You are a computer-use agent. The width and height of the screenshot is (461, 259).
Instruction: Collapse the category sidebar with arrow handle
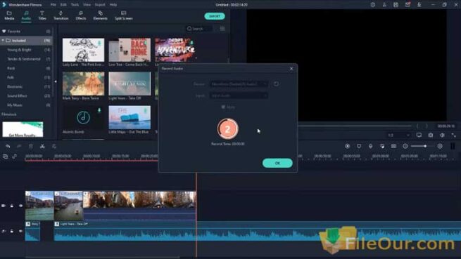pyautogui.click(x=56, y=81)
